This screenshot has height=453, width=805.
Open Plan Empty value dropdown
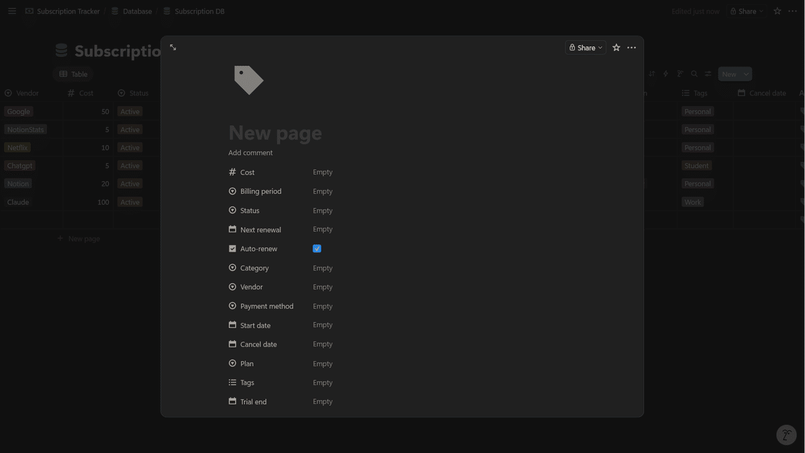[x=323, y=364]
